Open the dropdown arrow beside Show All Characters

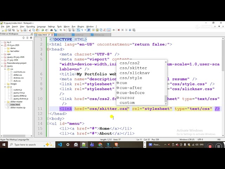click(85, 30)
